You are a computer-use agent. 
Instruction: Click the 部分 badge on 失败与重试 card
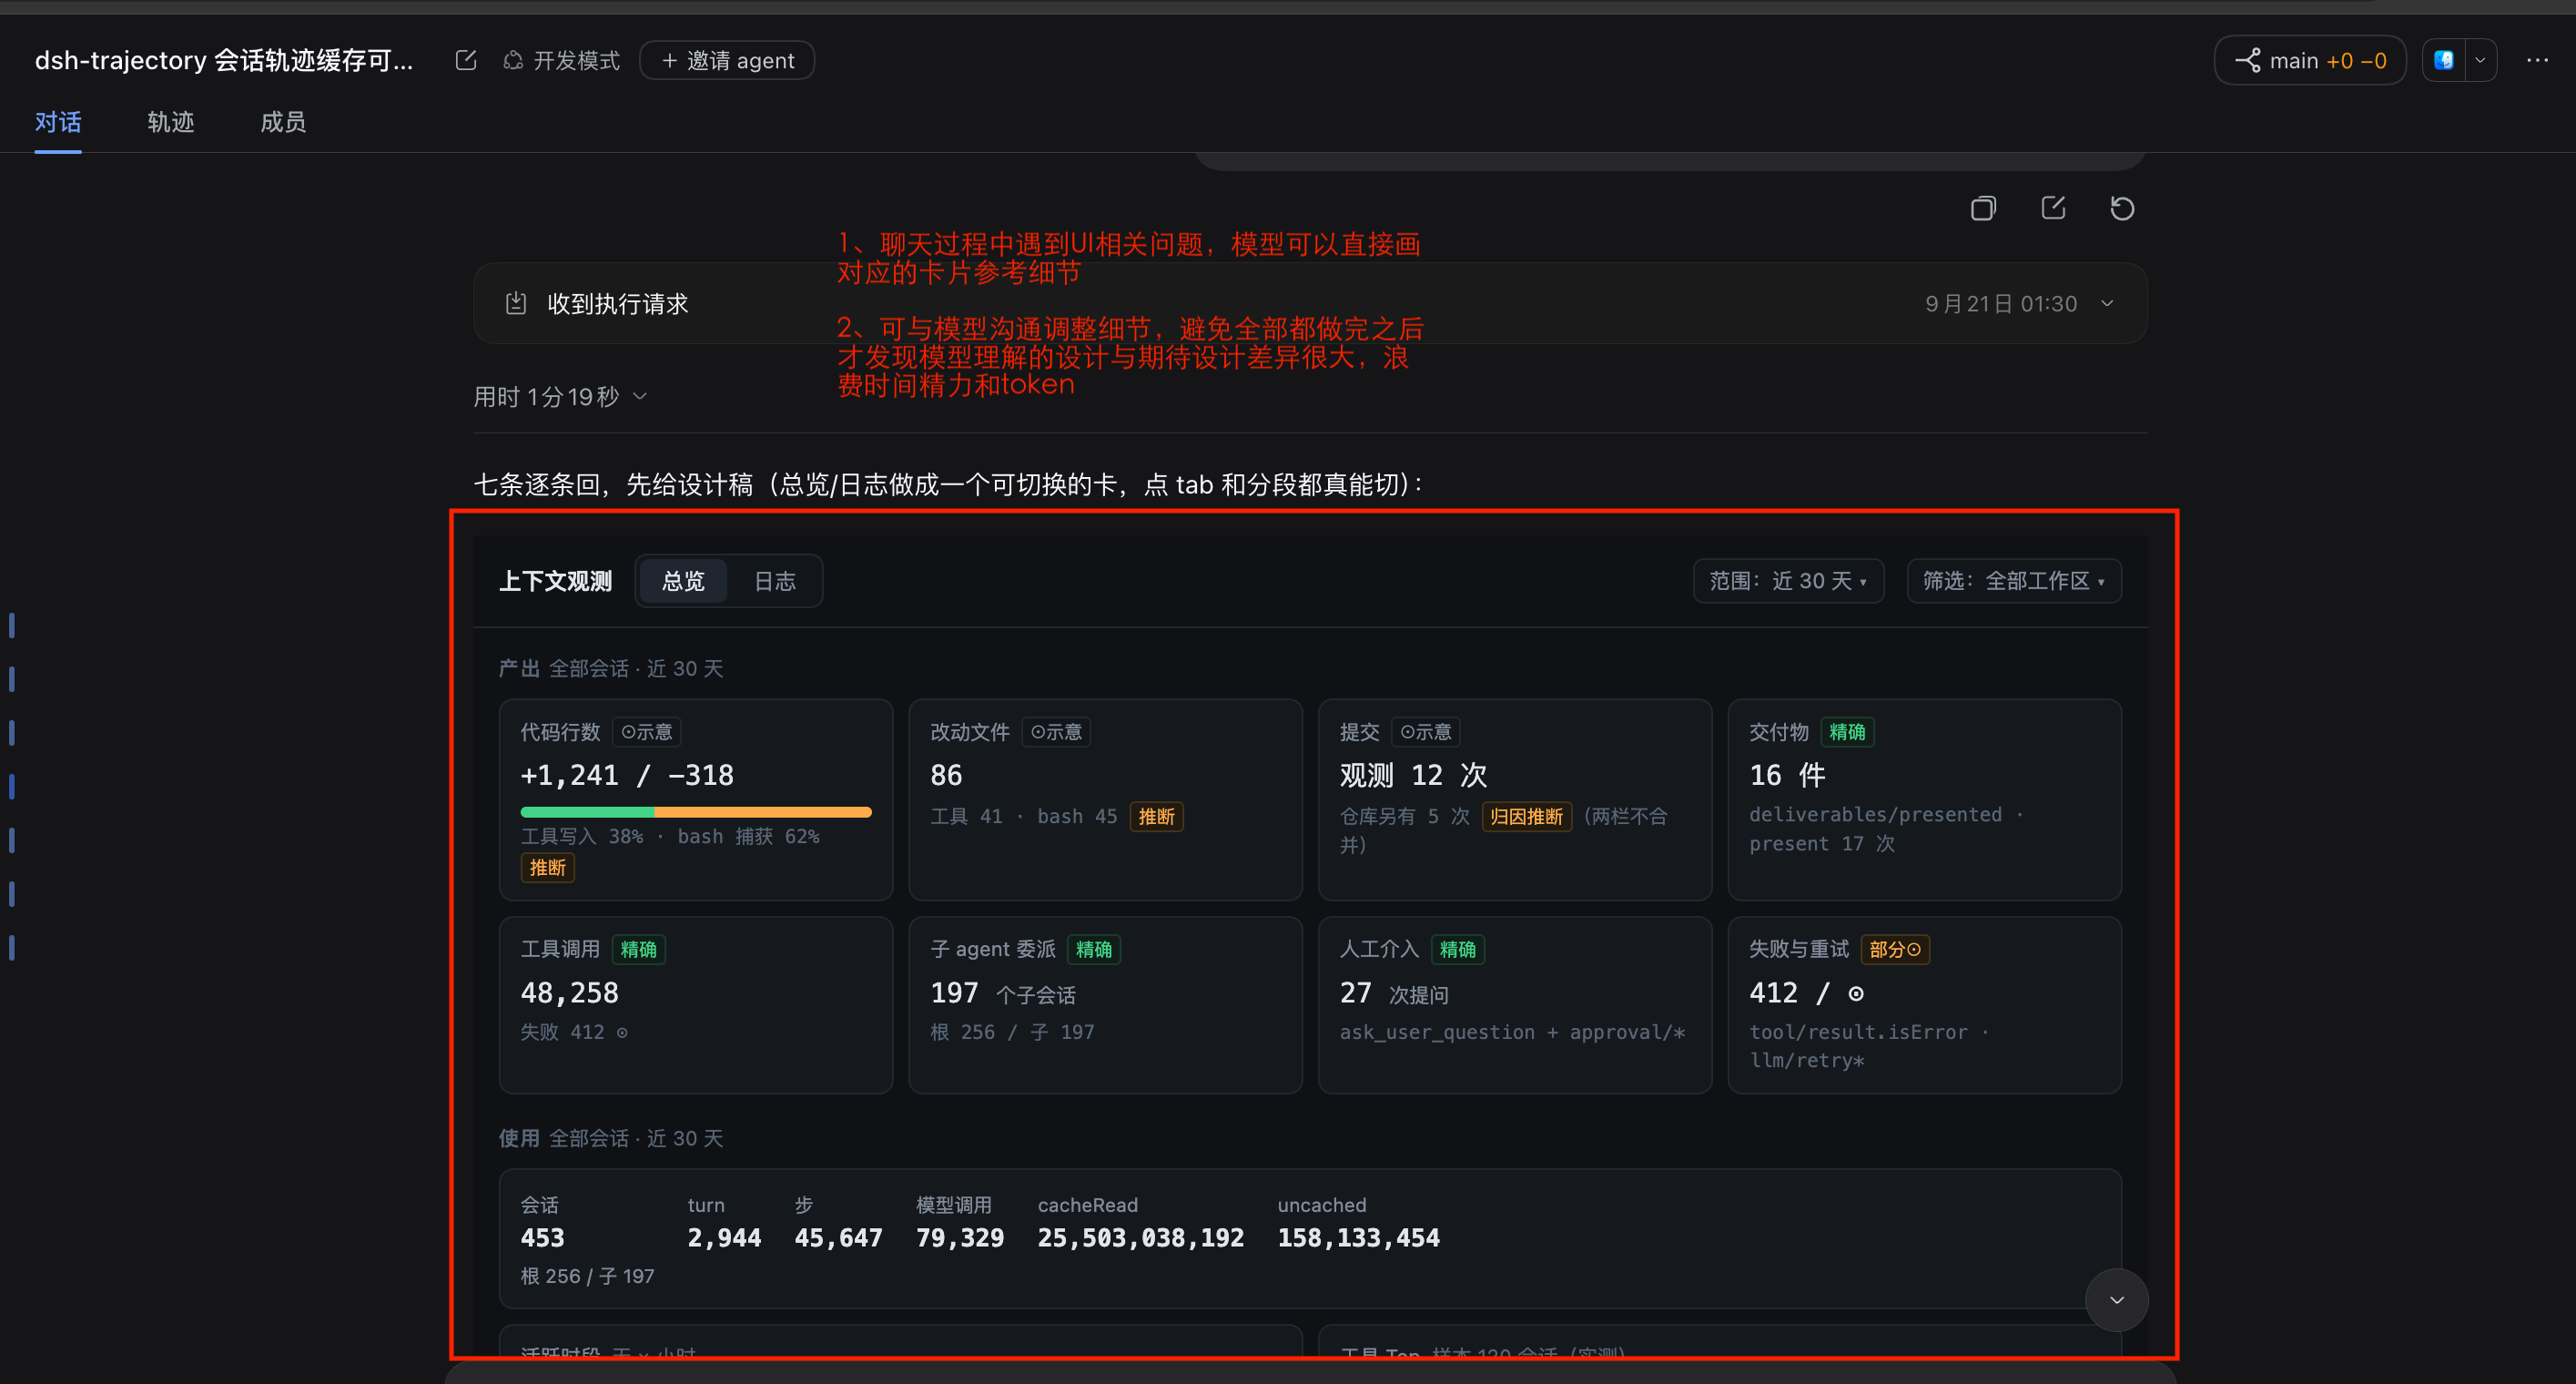pos(1895,949)
